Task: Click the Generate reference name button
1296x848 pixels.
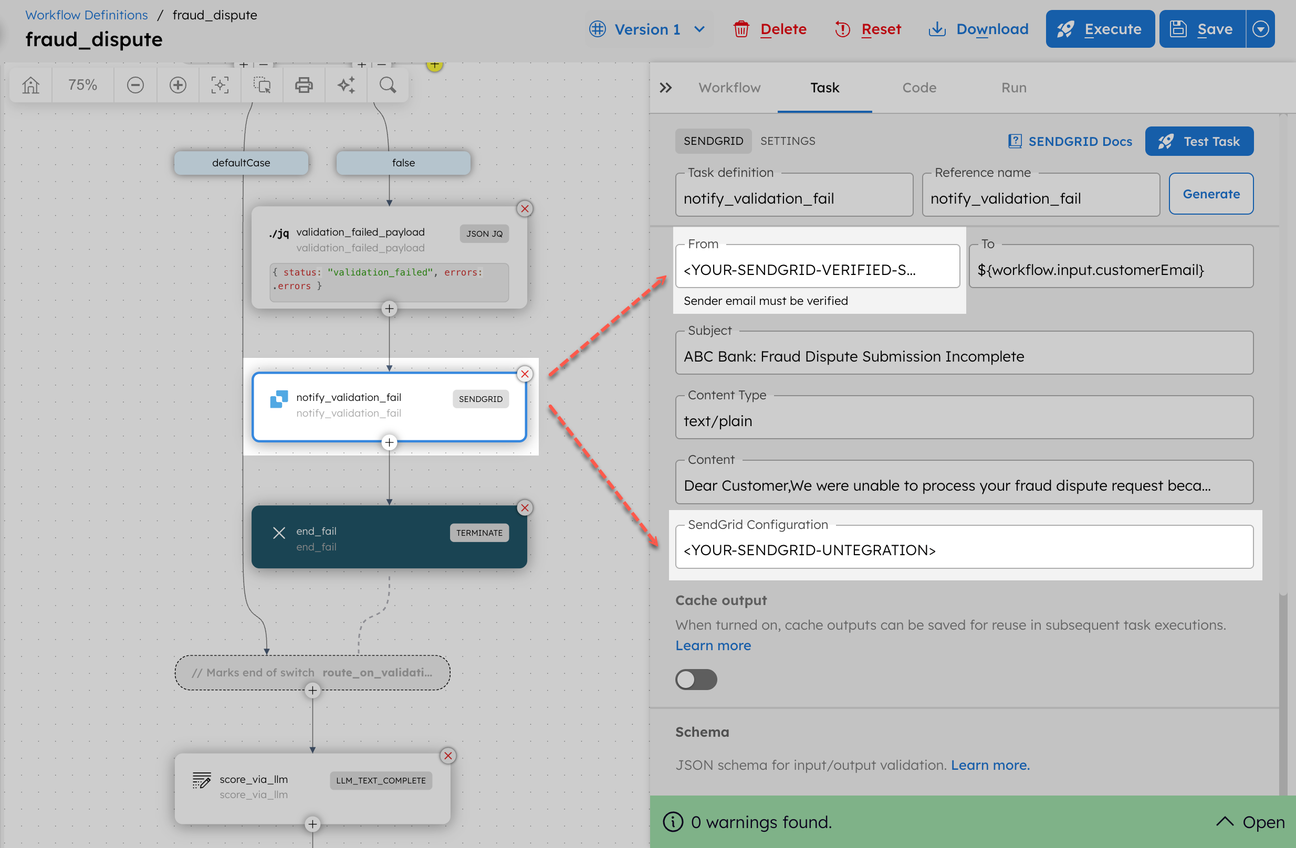Action: (1211, 193)
